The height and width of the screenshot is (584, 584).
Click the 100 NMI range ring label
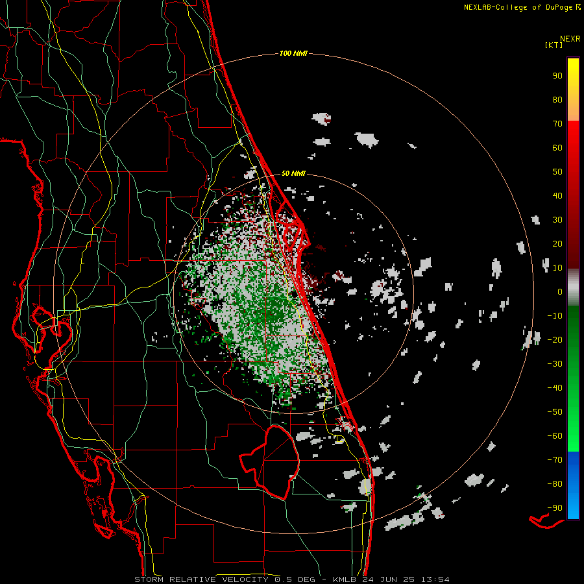click(293, 54)
